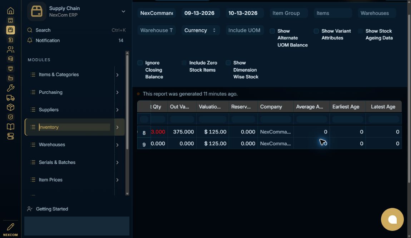411x238 pixels.
Task: Click the list icon beside Item Prices
Action: pyautogui.click(x=33, y=180)
